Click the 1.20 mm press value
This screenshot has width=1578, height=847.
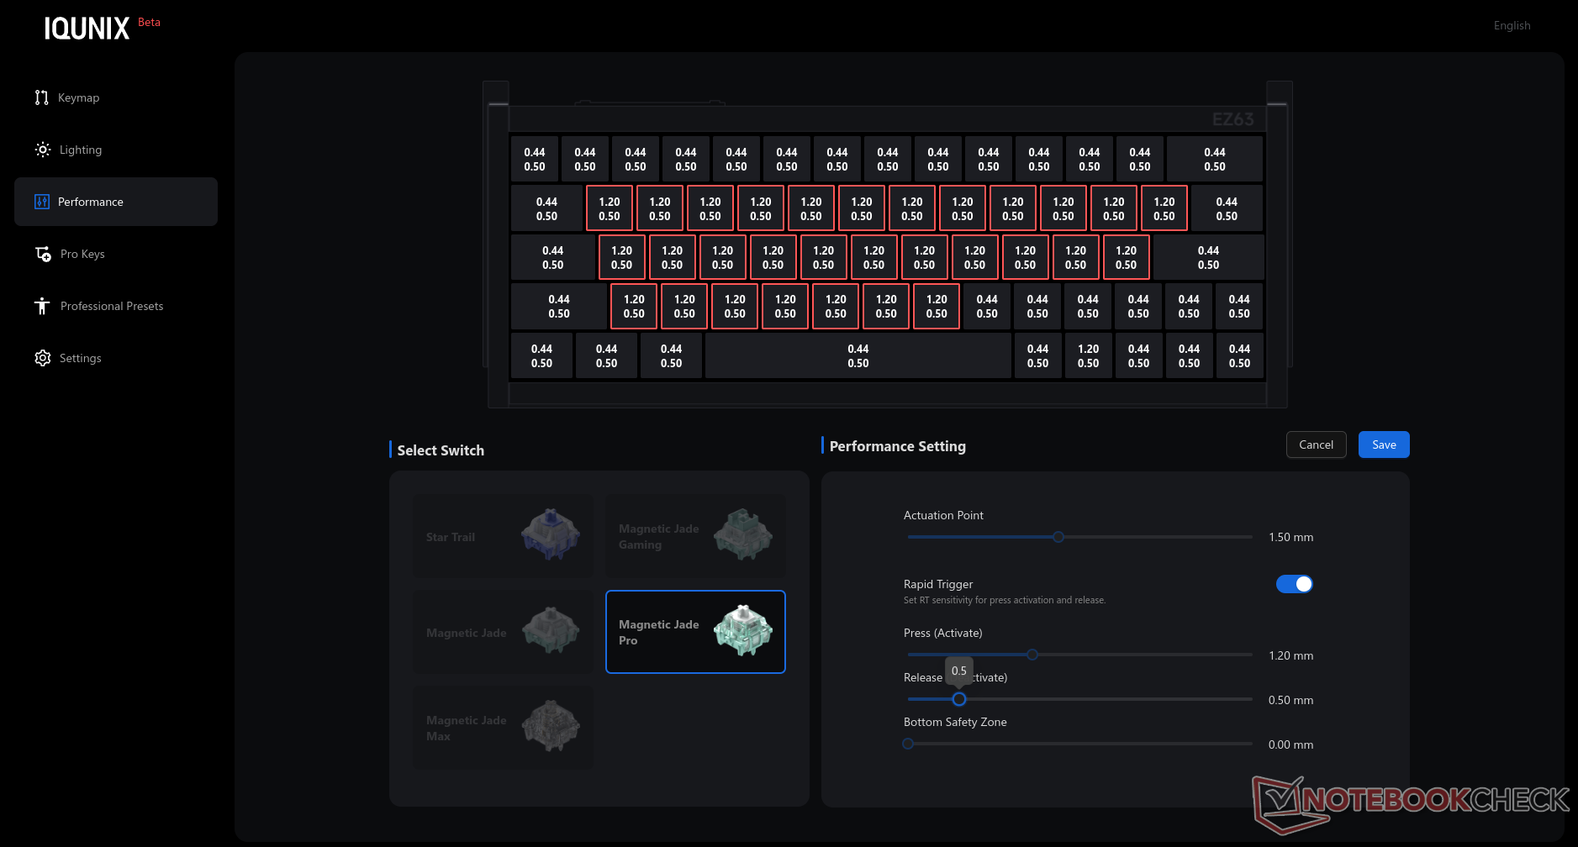tap(1290, 655)
